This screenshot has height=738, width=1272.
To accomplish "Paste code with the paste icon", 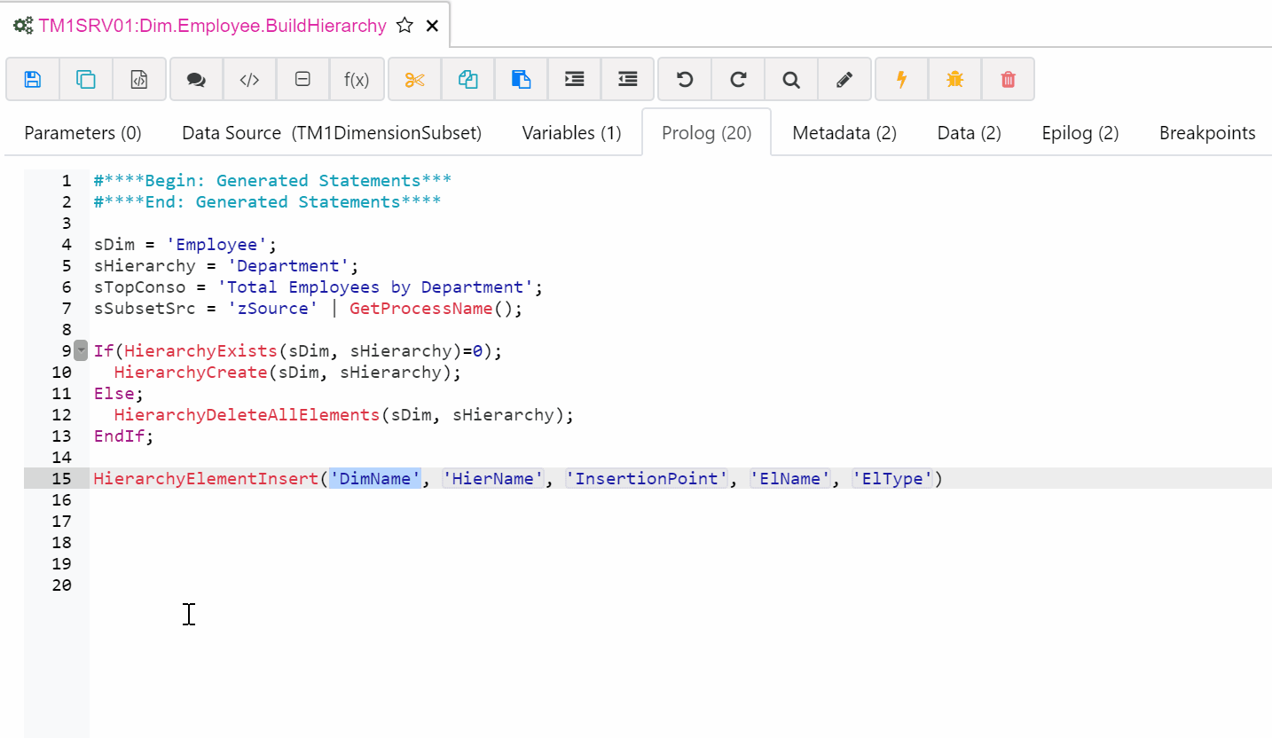I will coord(521,79).
